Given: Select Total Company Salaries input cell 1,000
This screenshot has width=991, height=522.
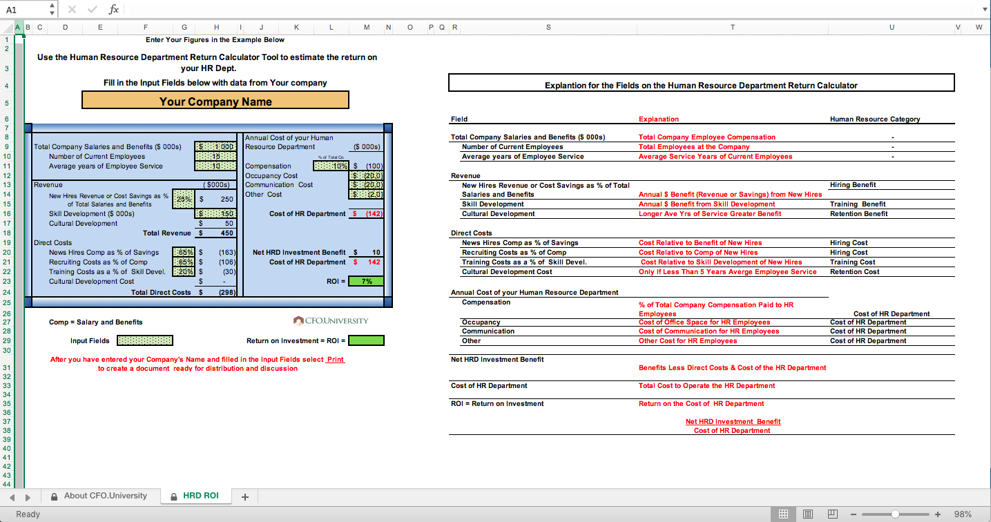Looking at the screenshot, I should coord(216,146).
